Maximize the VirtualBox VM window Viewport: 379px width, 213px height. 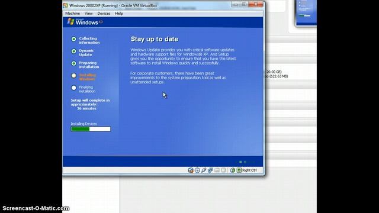[244, 4]
